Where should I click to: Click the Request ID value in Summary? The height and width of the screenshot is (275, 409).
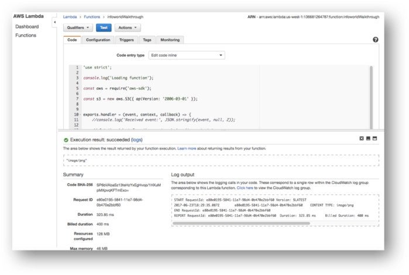(120, 202)
